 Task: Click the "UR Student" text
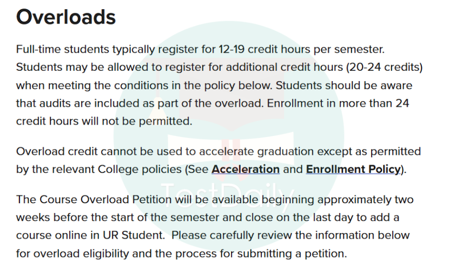click(133, 236)
